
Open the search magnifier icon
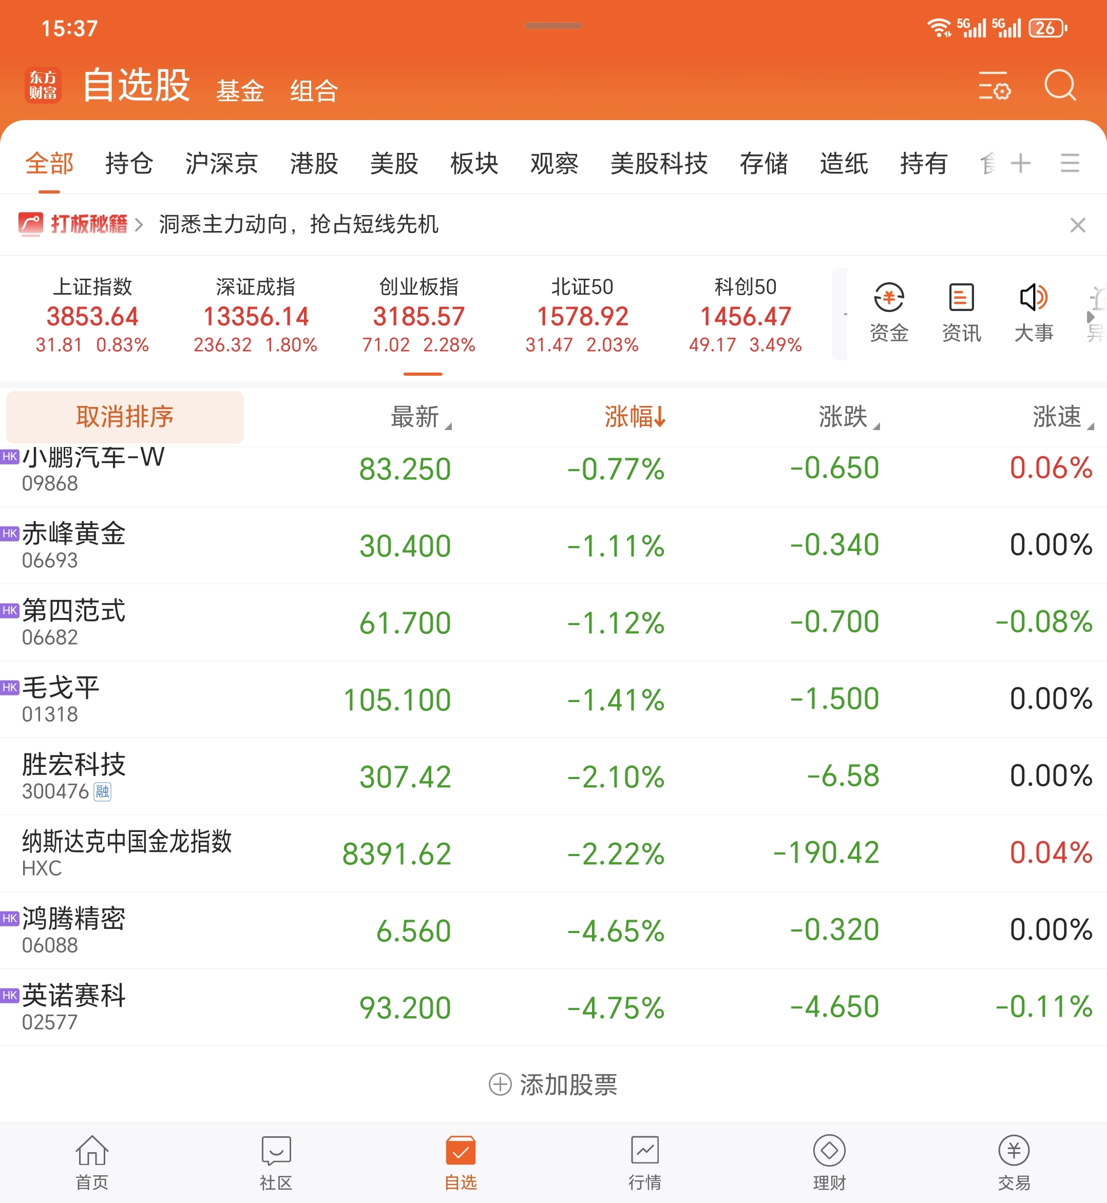(x=1060, y=86)
